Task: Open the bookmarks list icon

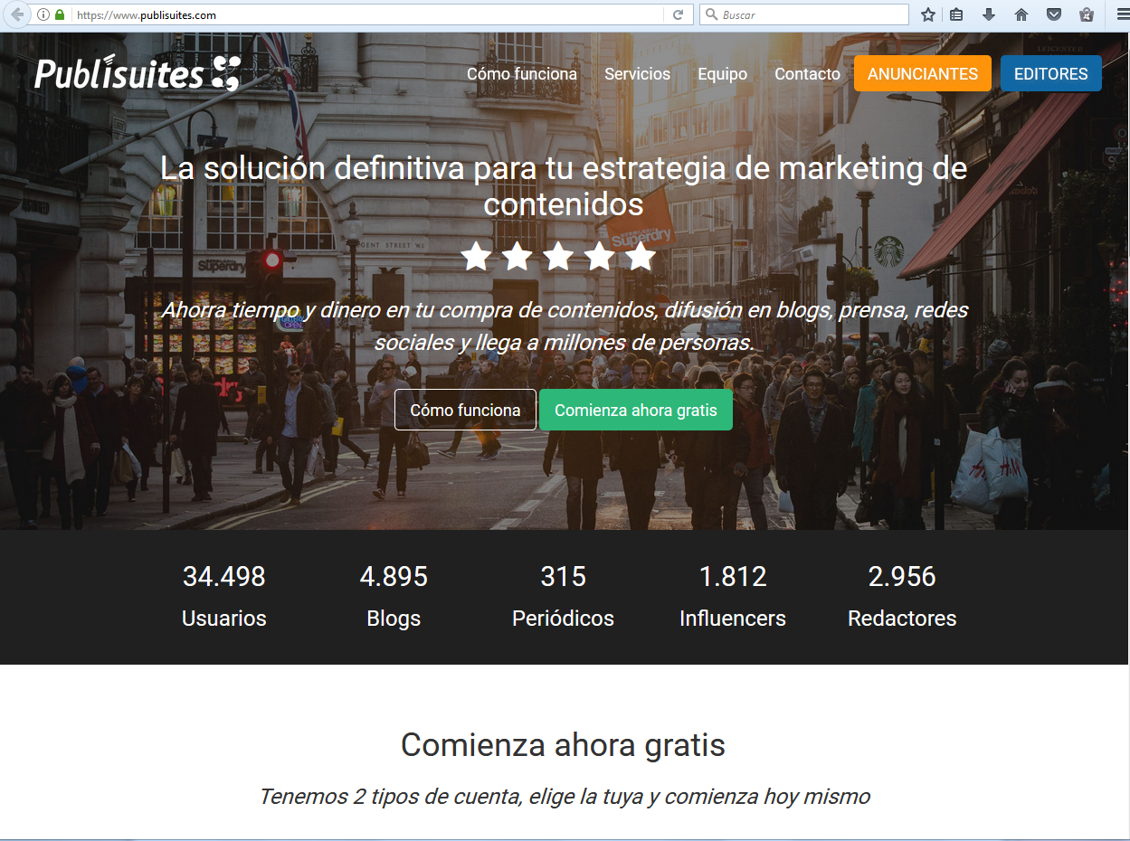Action: 956,14
